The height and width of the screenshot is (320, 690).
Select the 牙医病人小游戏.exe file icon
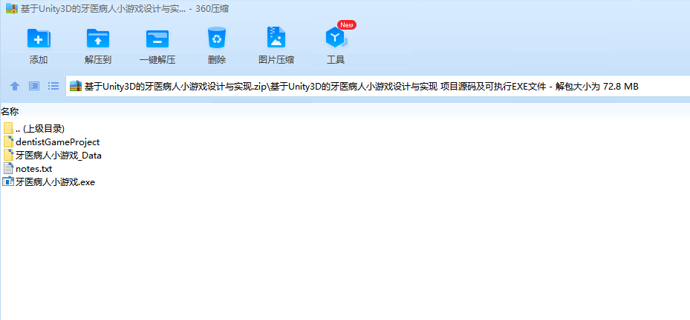[8, 181]
